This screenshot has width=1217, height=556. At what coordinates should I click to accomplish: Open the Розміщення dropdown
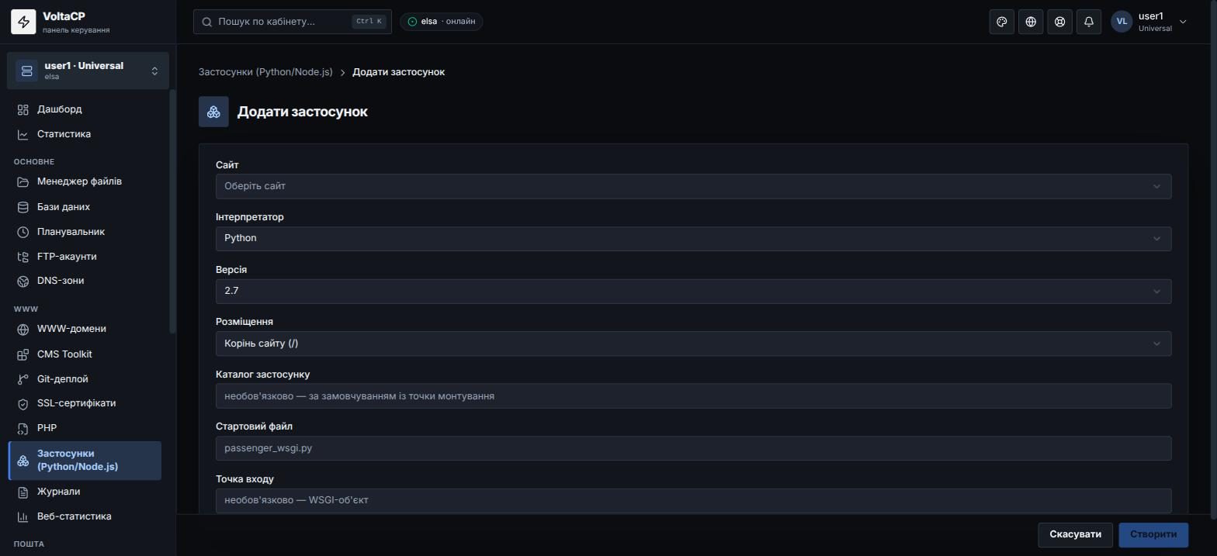pos(693,344)
